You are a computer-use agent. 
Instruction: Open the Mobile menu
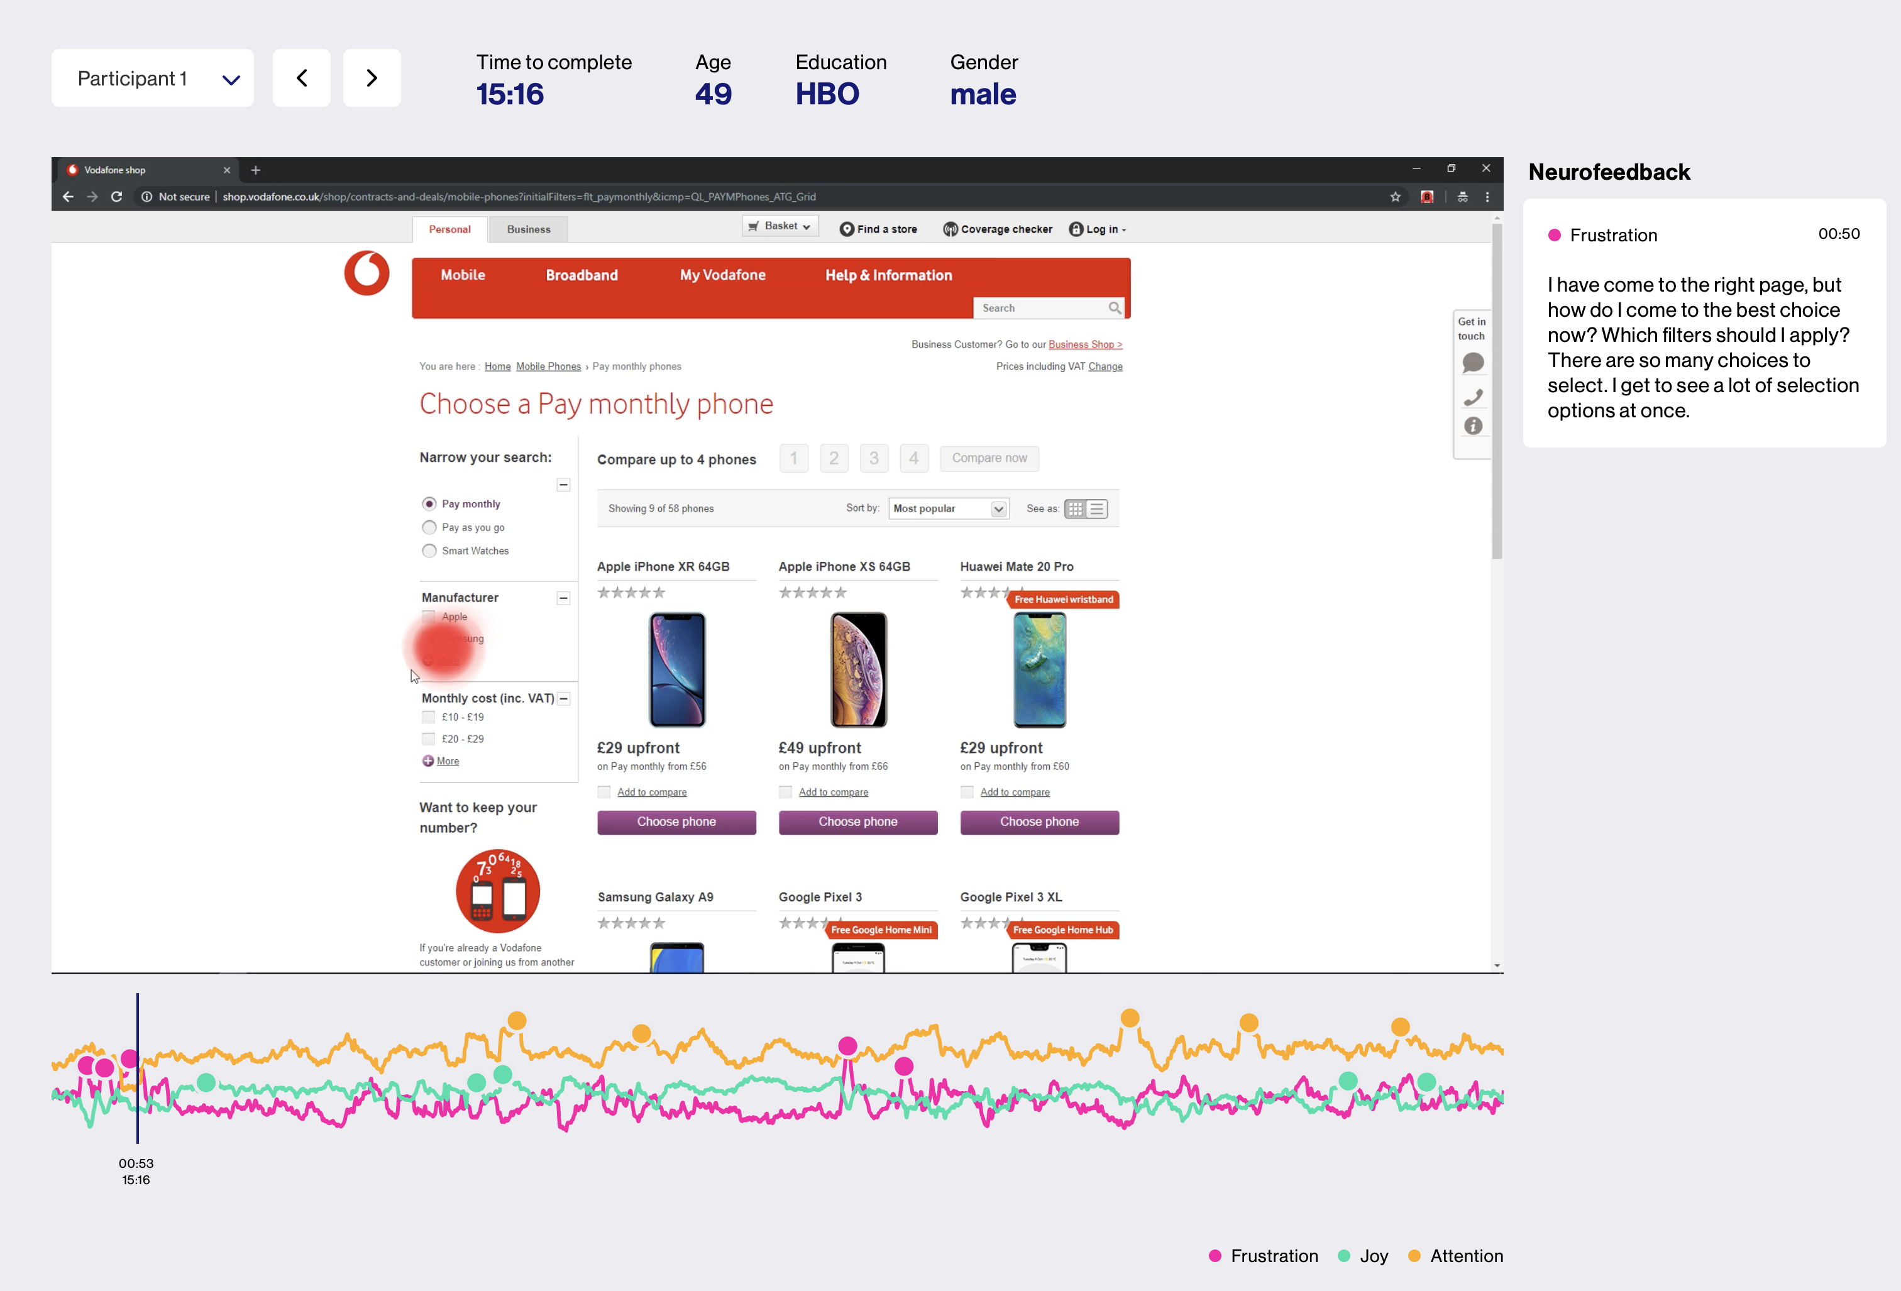click(463, 275)
